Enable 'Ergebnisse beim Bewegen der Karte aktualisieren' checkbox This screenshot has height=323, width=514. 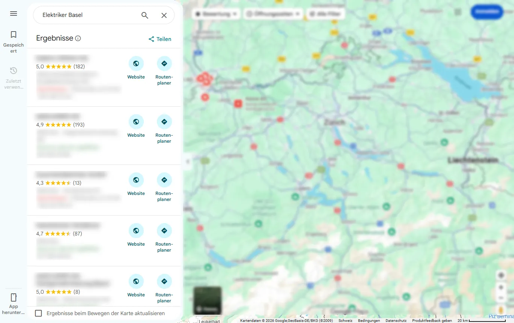pos(38,313)
